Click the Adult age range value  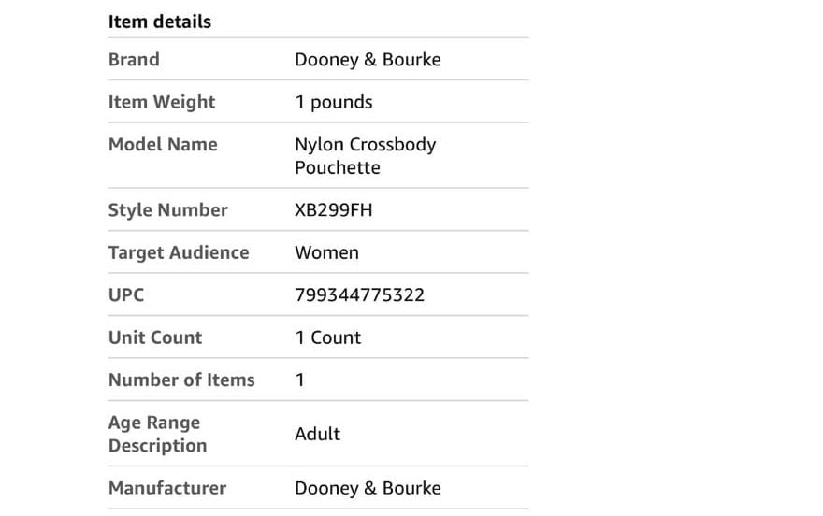pyautogui.click(x=318, y=434)
